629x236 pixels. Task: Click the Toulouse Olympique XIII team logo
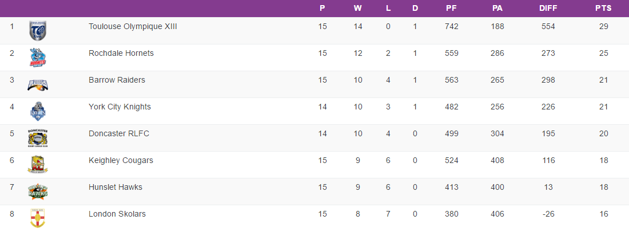[38, 31]
